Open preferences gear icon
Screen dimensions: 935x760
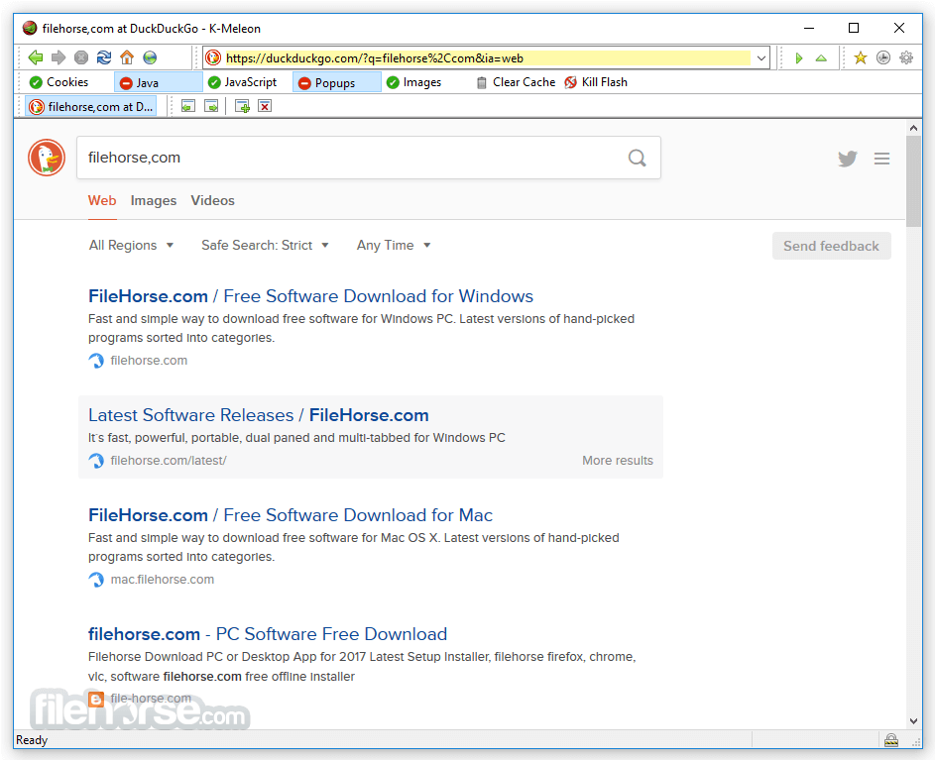(x=906, y=57)
